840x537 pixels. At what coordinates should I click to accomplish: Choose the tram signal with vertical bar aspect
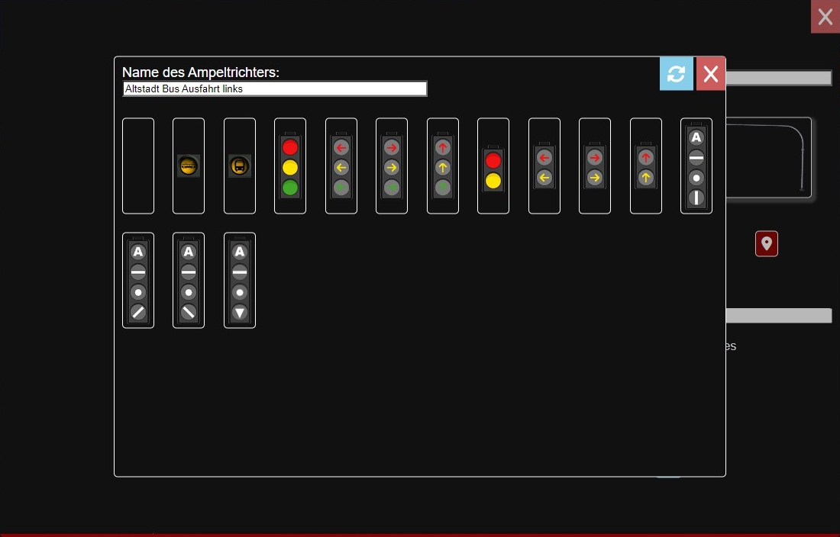pos(696,166)
